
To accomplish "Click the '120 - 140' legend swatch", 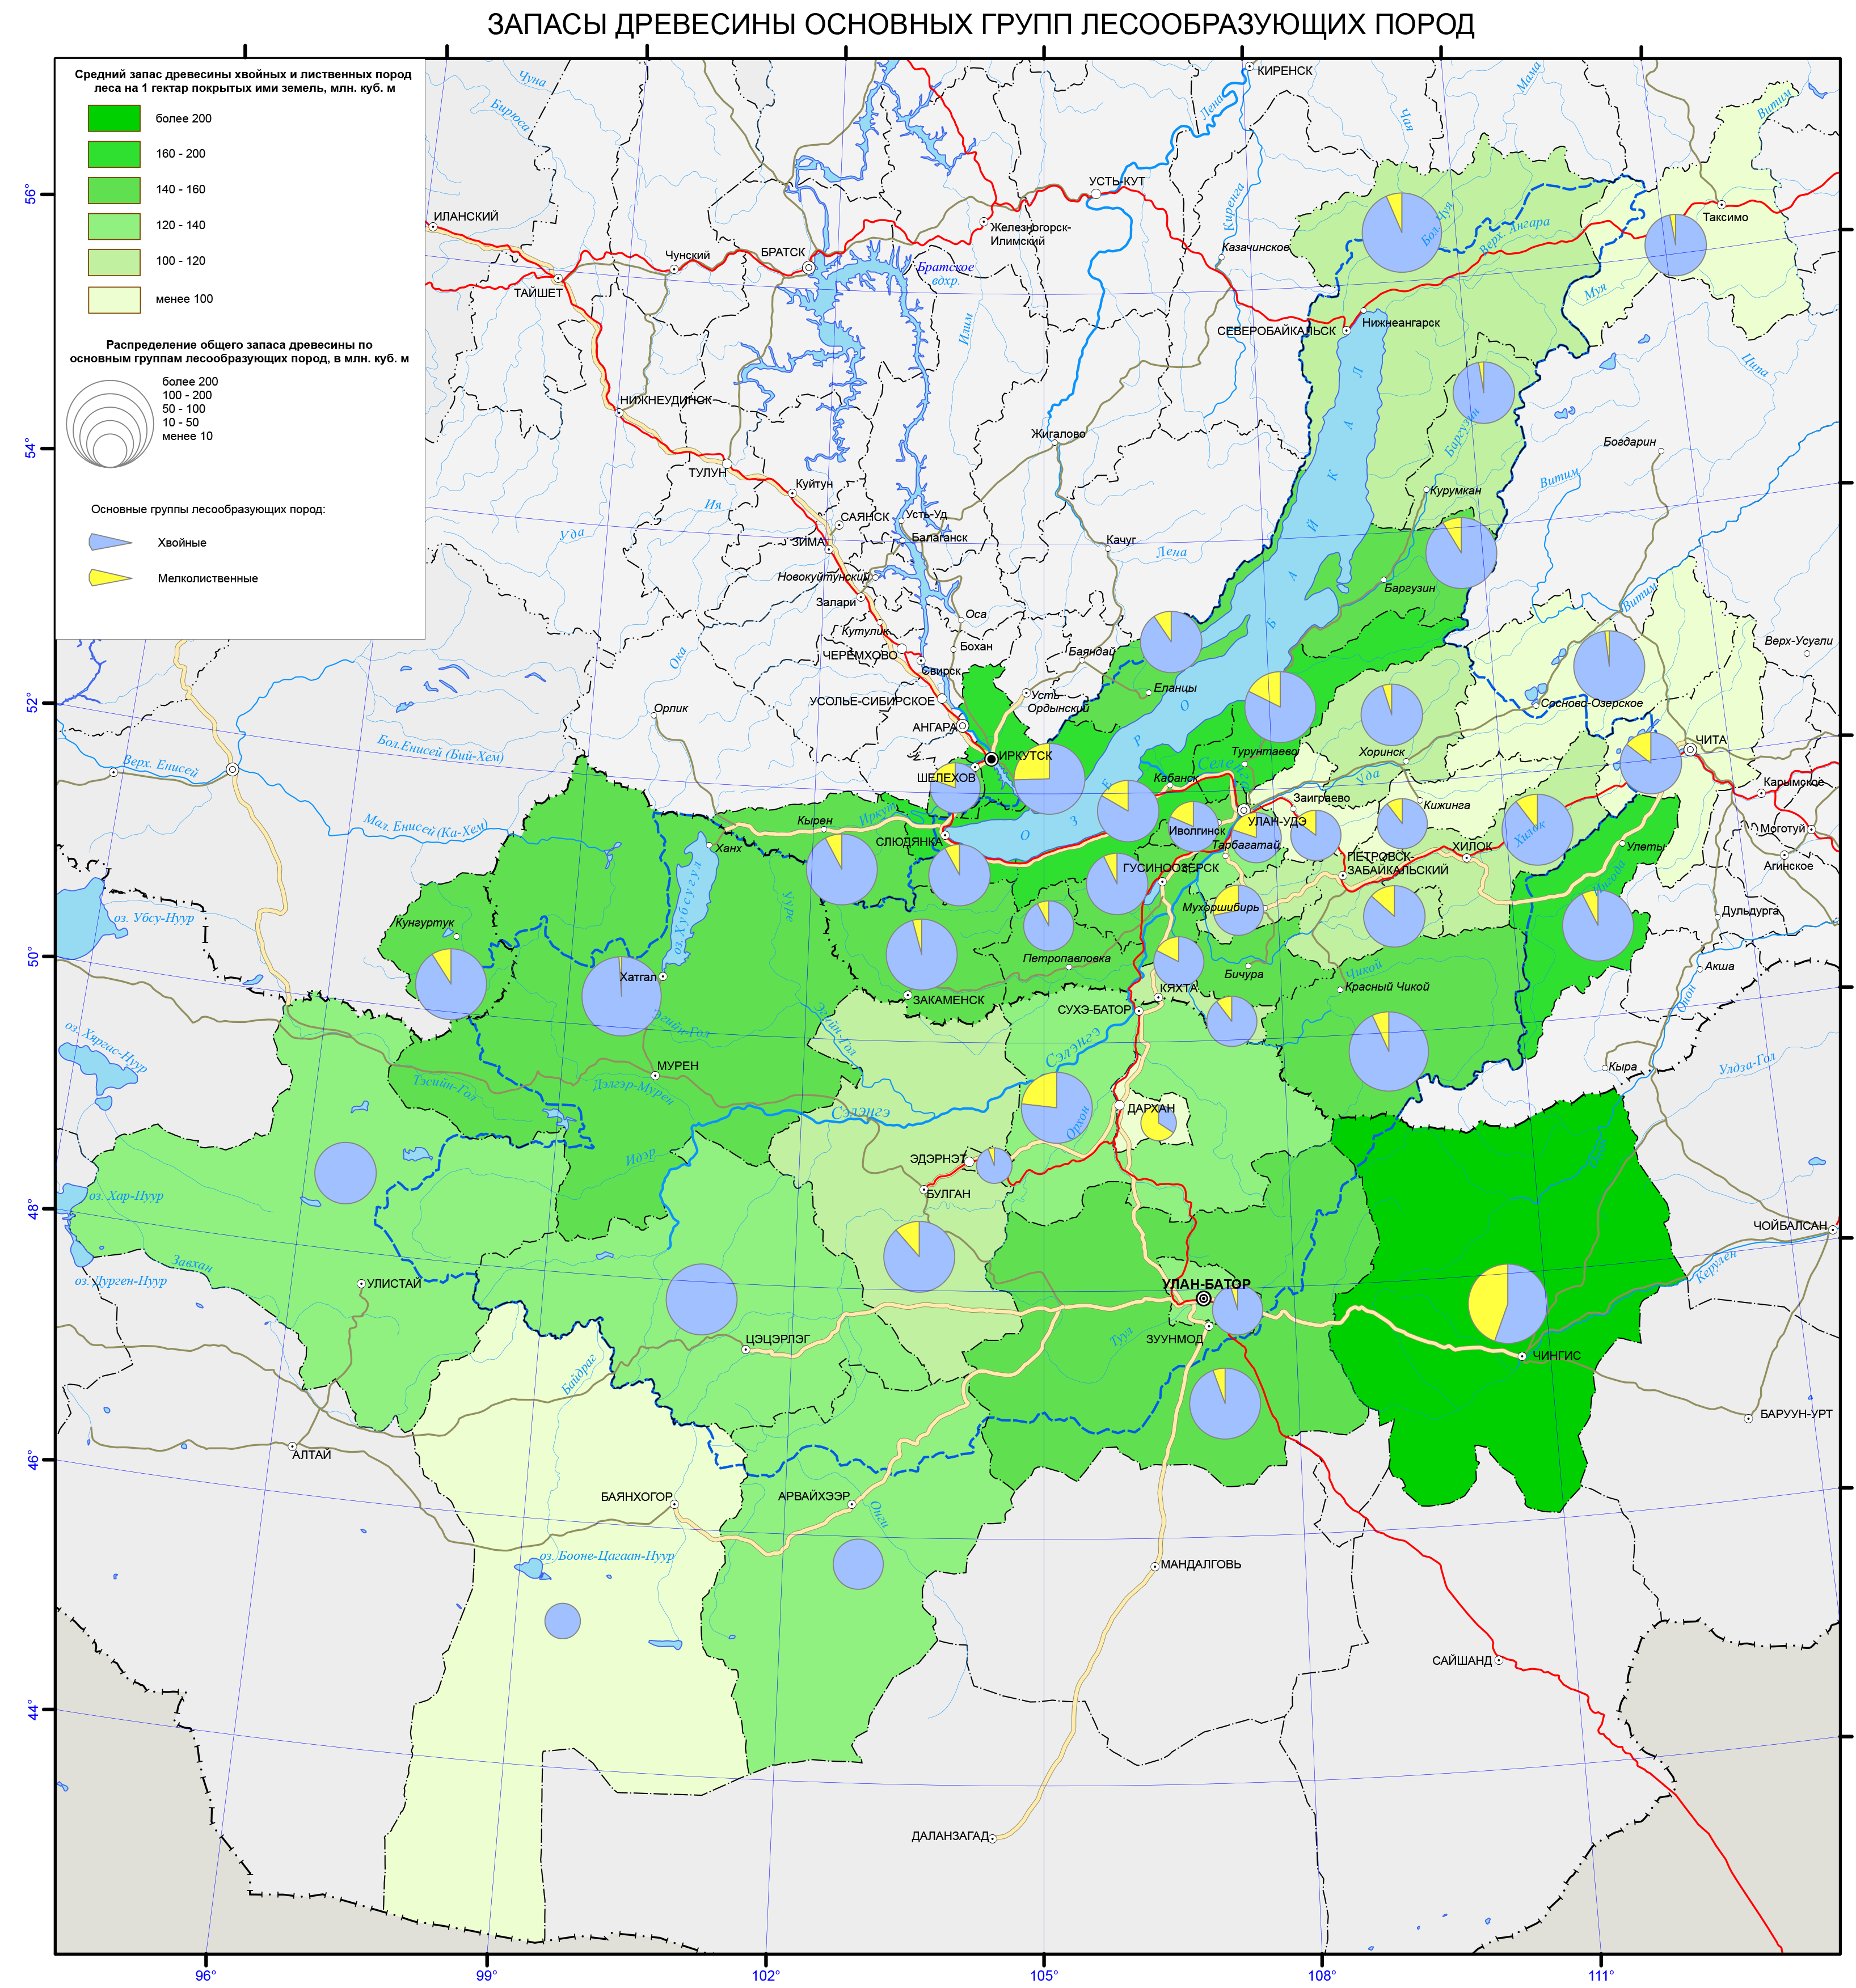I will click(114, 226).
